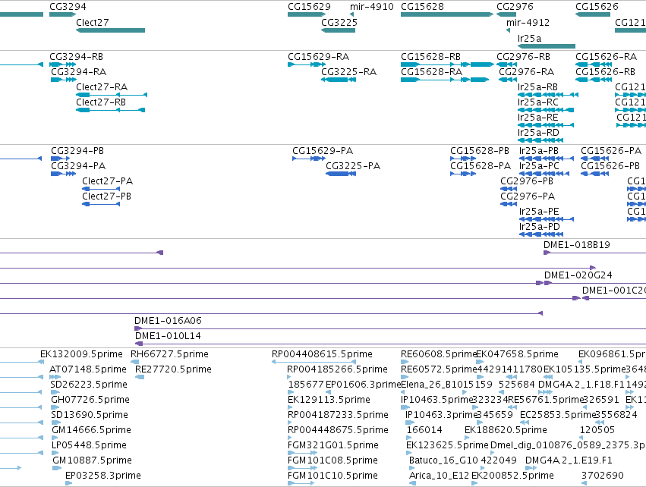Select EST EK132009.5prime

[x=81, y=354]
